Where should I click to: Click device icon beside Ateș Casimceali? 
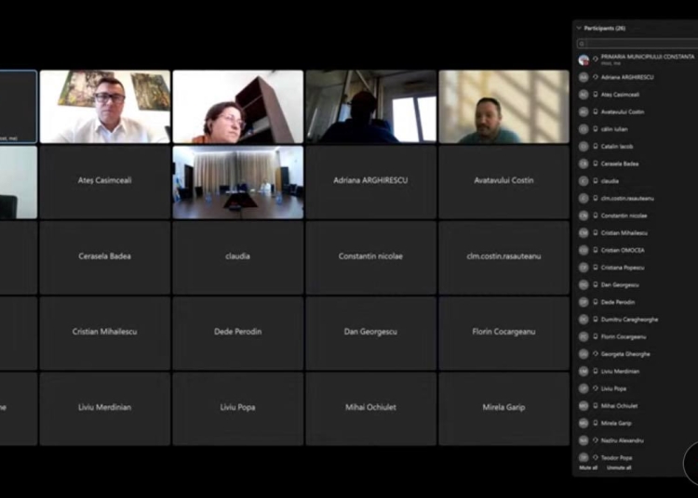coord(596,94)
